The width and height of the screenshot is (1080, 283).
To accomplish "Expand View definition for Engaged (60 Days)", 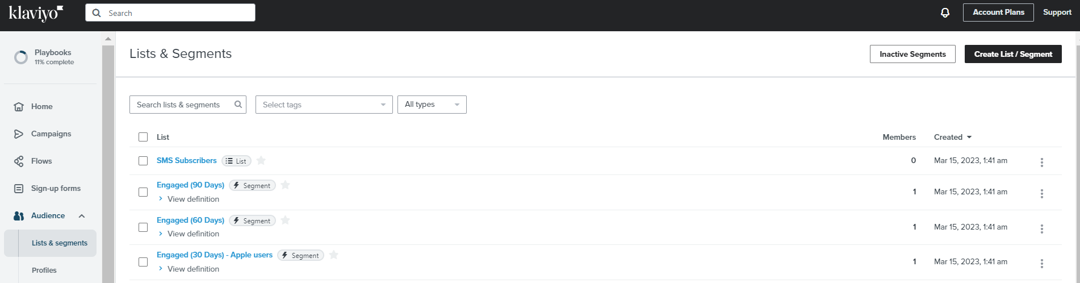I will 189,234.
